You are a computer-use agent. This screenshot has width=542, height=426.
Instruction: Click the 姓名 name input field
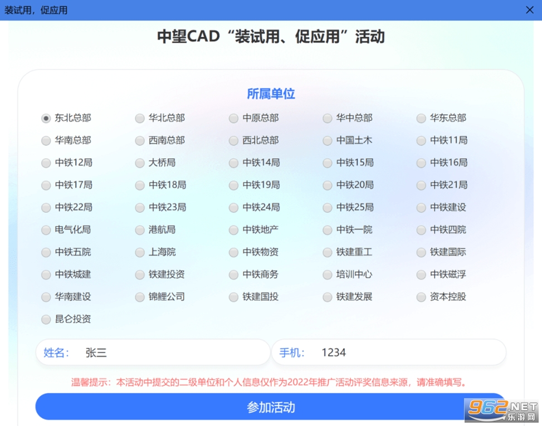(153, 352)
